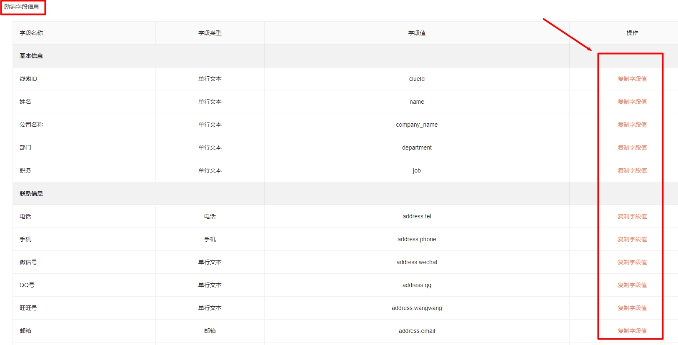This screenshot has height=345, width=678.
Task: Copy the address.wechat field value
Action: coord(632,262)
